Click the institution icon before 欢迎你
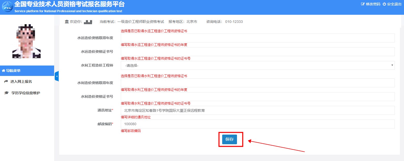Image resolution: width=404 pixels, height=161 pixels. 67,22
